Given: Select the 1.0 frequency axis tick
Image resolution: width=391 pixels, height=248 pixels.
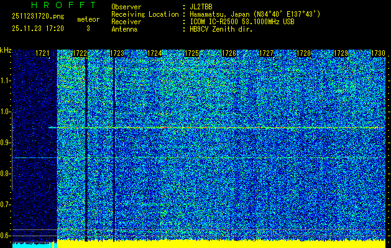Looking at the screenshot, I should 6,112.
